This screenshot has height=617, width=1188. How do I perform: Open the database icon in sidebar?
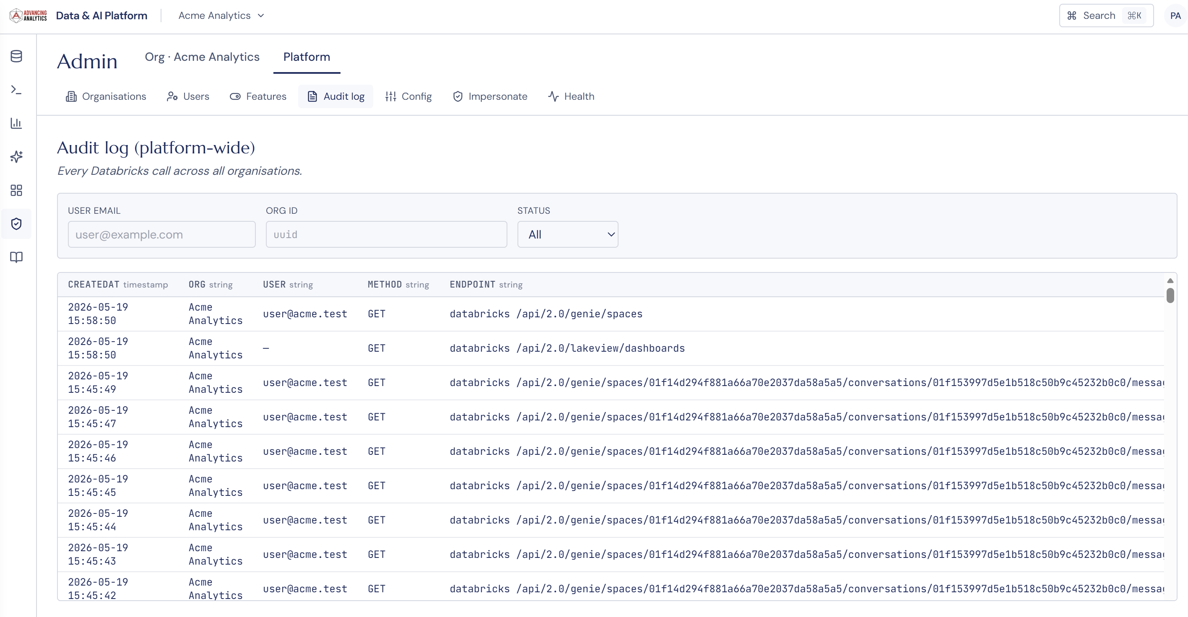[x=16, y=56]
